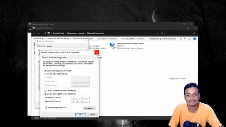This screenshot has width=226, height=127.
Task: Select Obtain an IP address automatically
Action: pos(46,71)
